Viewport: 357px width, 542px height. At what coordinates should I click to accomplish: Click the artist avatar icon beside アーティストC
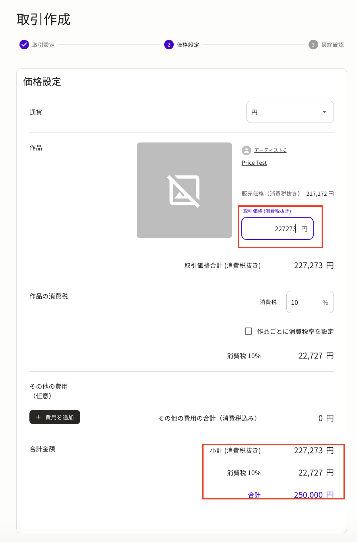(x=246, y=150)
